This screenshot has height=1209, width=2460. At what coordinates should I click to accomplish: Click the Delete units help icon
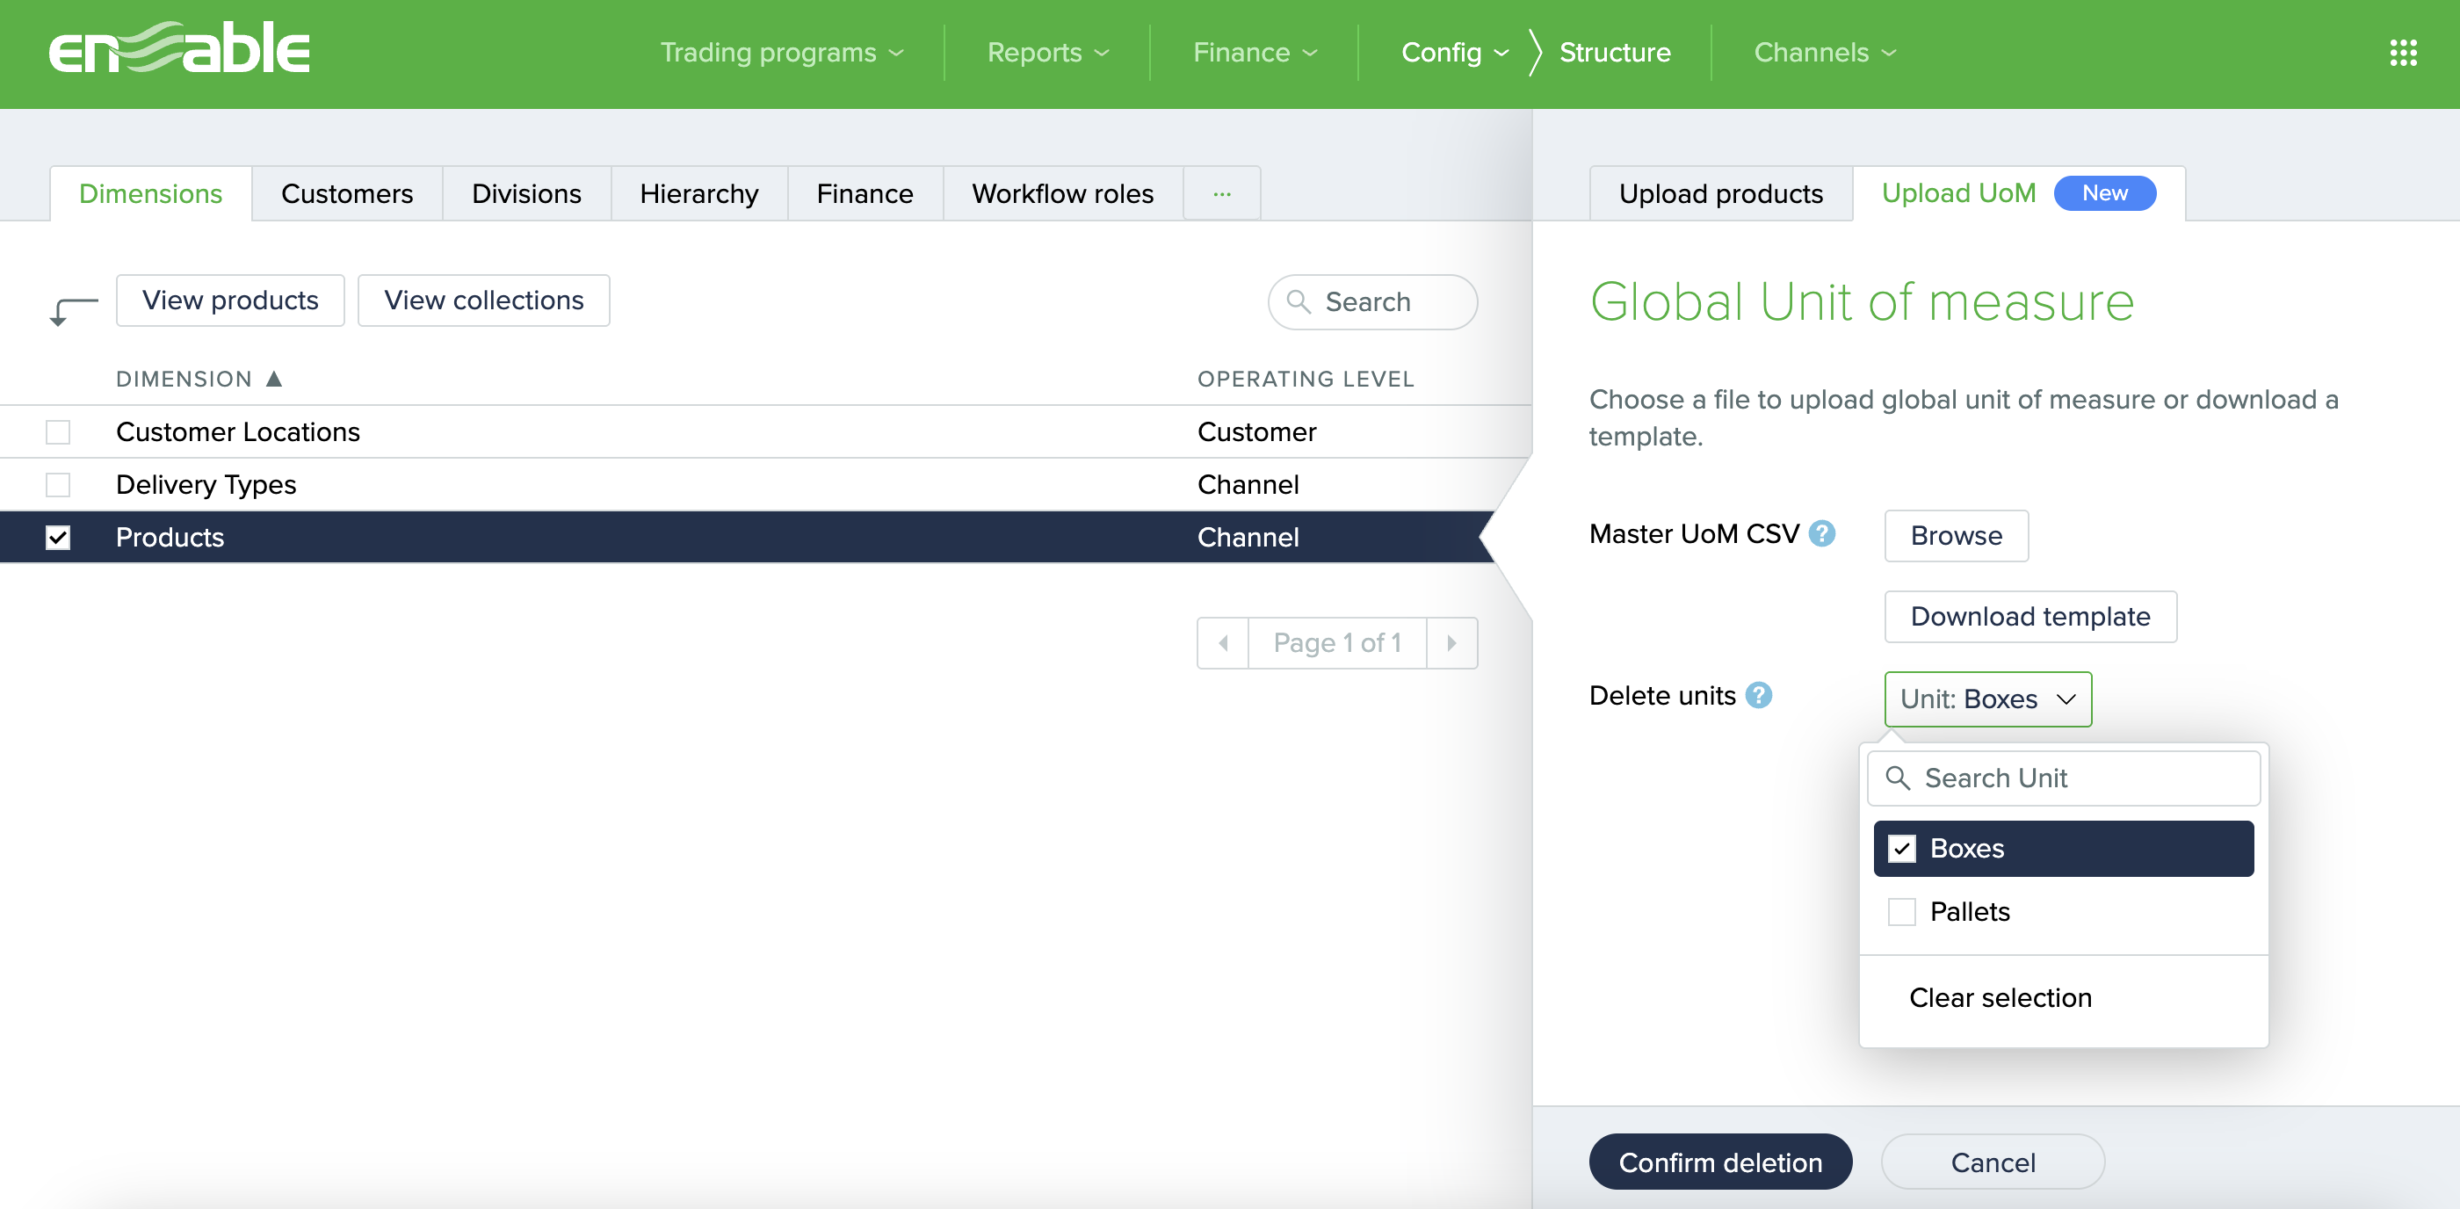pos(1758,695)
